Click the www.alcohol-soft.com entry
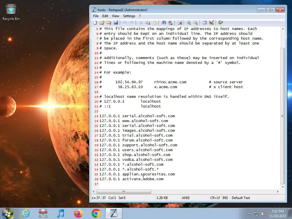Image resolution: width=292 pixels, height=219 pixels. (x=145, y=121)
